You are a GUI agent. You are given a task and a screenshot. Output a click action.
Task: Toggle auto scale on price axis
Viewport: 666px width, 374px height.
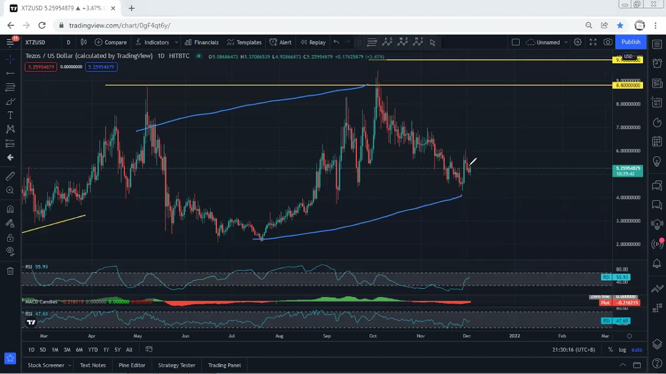tap(637, 350)
